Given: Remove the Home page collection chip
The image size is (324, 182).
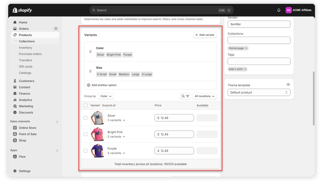Looking at the screenshot, I should 246,48.
